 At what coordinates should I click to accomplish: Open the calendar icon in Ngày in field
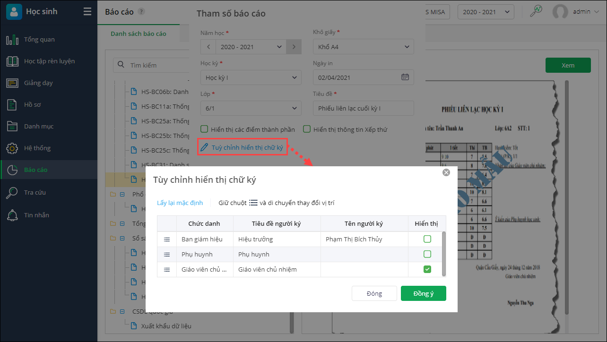pyautogui.click(x=405, y=77)
